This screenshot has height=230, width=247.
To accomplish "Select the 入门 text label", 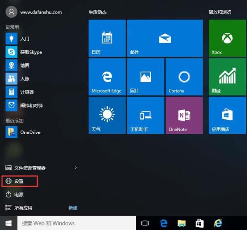I will [25, 39].
